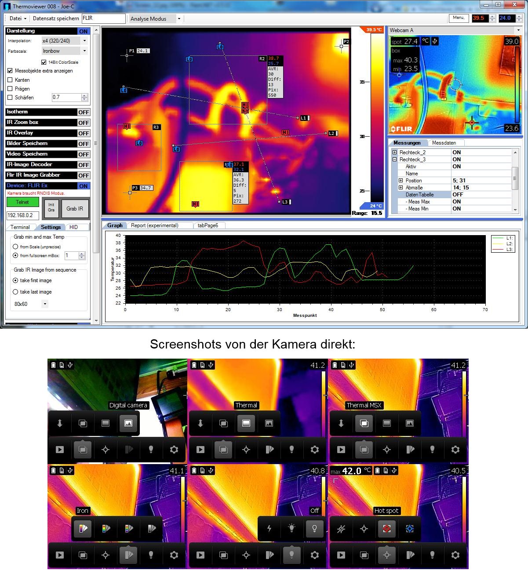
Task: Open the Messdaten tab
Action: (444, 143)
